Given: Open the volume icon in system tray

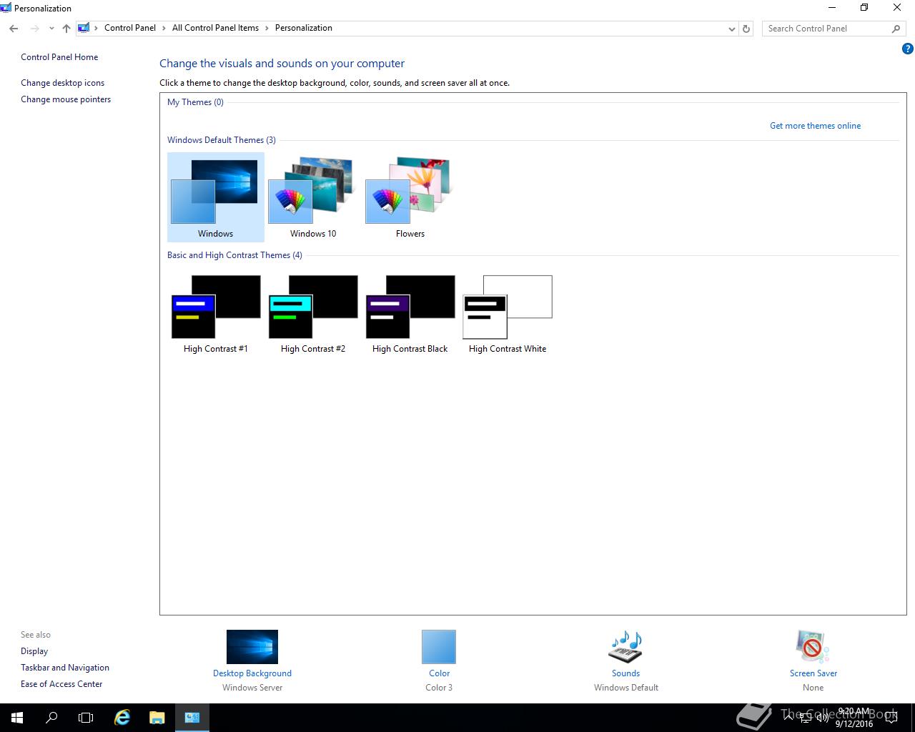Looking at the screenshot, I should [x=822, y=718].
